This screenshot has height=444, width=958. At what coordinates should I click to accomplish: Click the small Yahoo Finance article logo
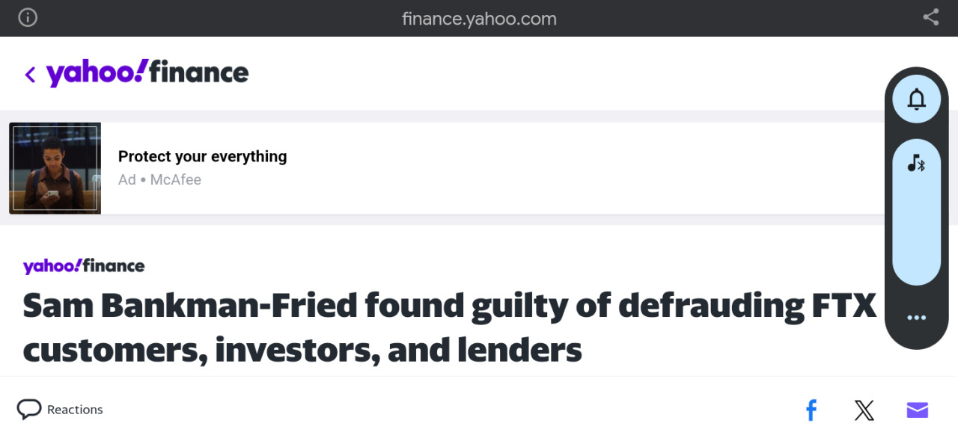tap(84, 265)
